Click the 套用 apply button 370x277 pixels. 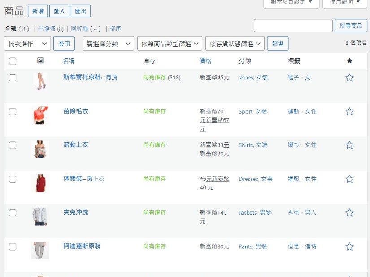coord(64,44)
